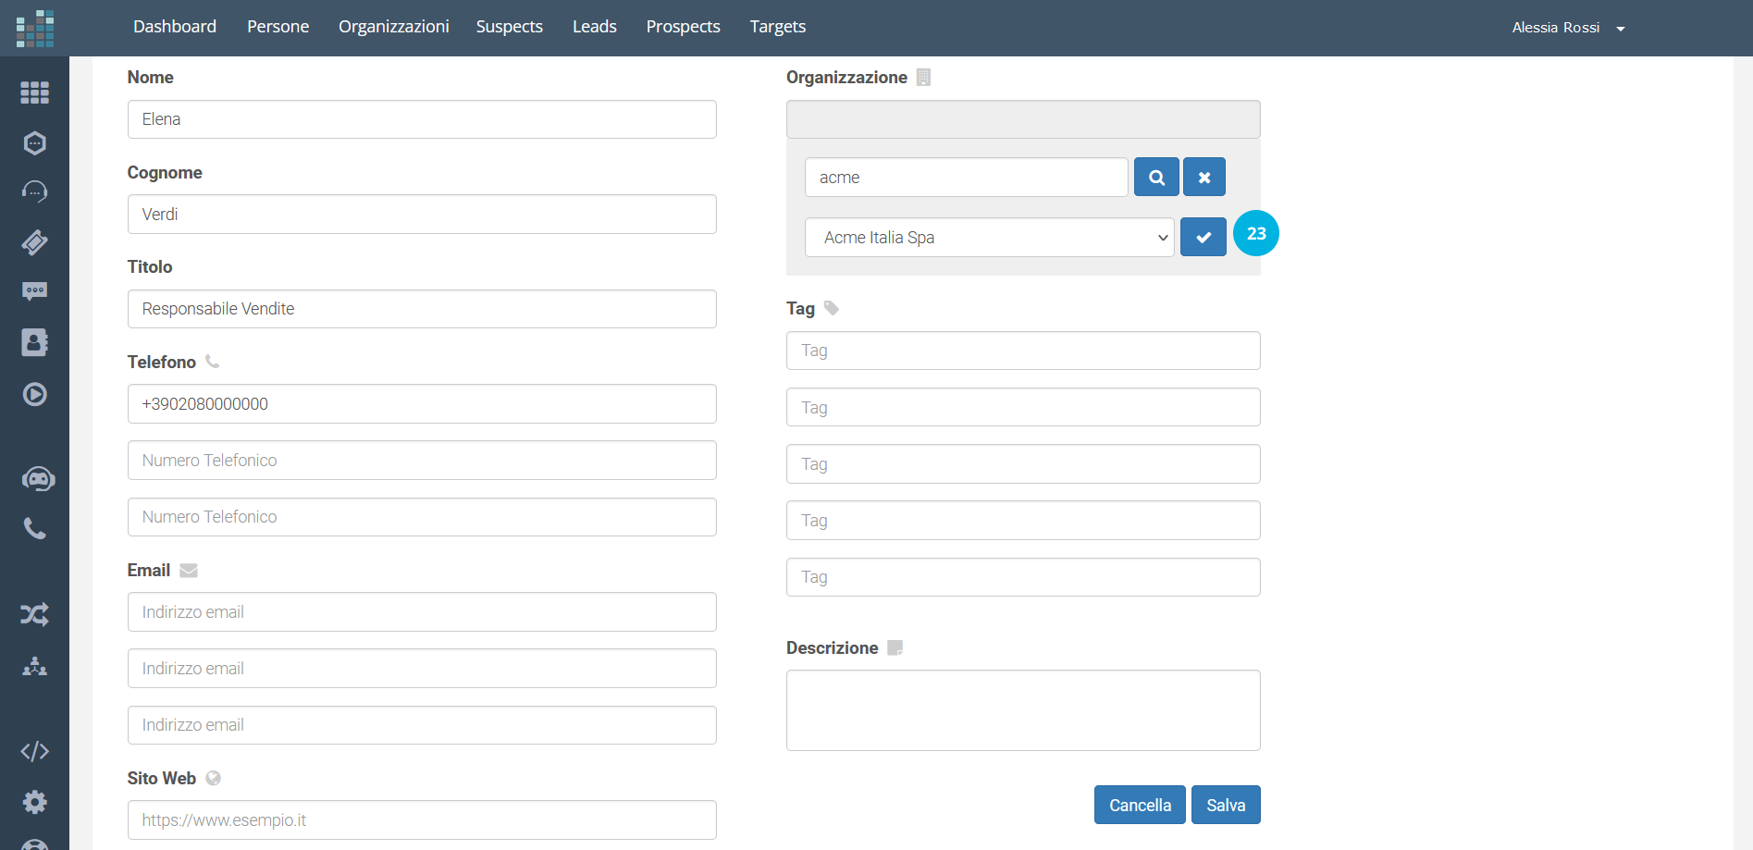
Task: Click the envelope icon beside Email
Action: pos(189,571)
